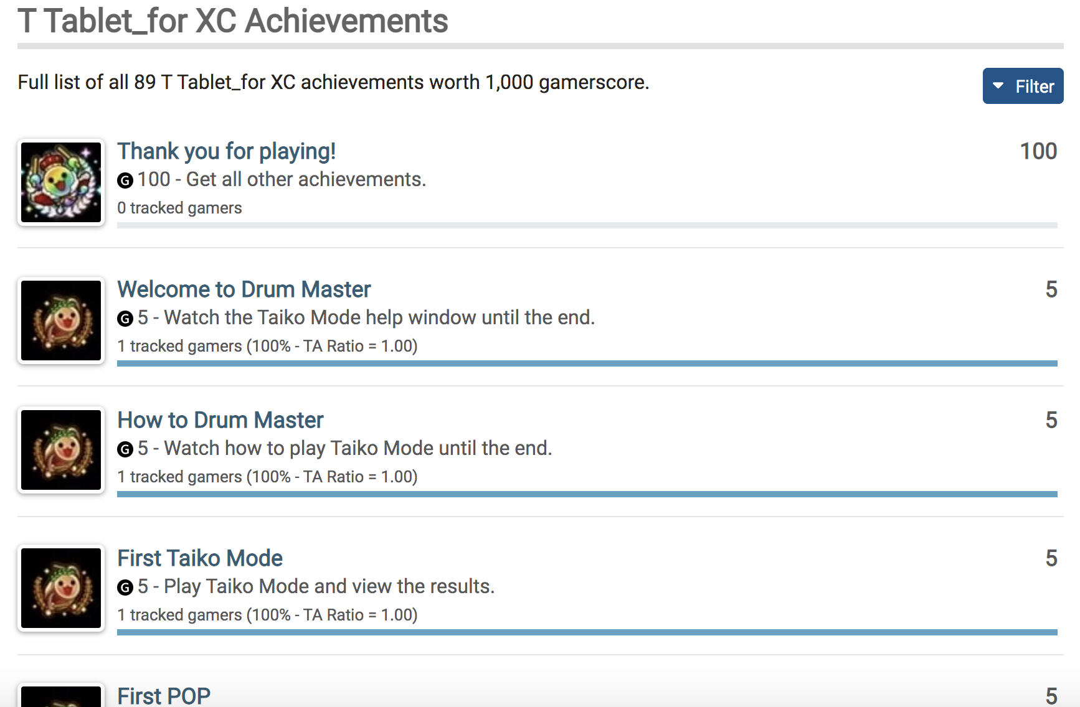
Task: Collapse the Filter panel
Action: (x=1022, y=85)
